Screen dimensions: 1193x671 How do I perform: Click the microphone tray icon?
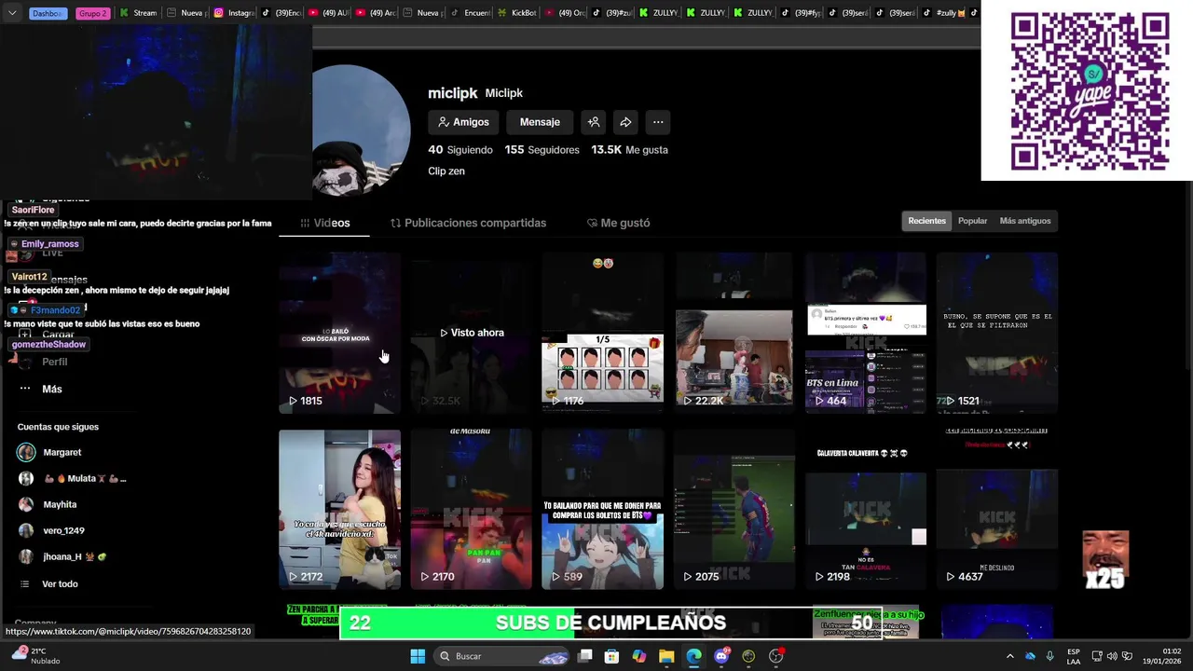[1049, 656]
